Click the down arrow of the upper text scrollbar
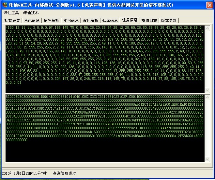The height and width of the screenshot is (180, 215). click(x=207, y=90)
